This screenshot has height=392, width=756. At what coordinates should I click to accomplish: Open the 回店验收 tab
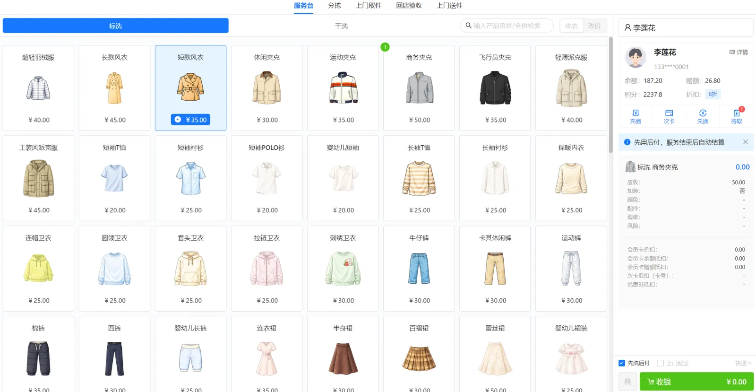click(x=409, y=6)
